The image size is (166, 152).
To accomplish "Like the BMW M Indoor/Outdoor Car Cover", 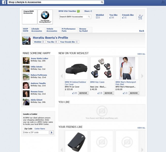I will pyautogui.click(x=73, y=93).
